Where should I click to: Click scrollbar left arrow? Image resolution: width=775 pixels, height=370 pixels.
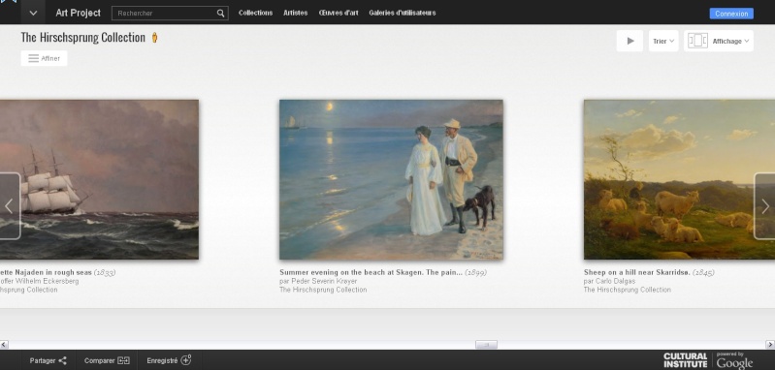pyautogui.click(x=4, y=345)
